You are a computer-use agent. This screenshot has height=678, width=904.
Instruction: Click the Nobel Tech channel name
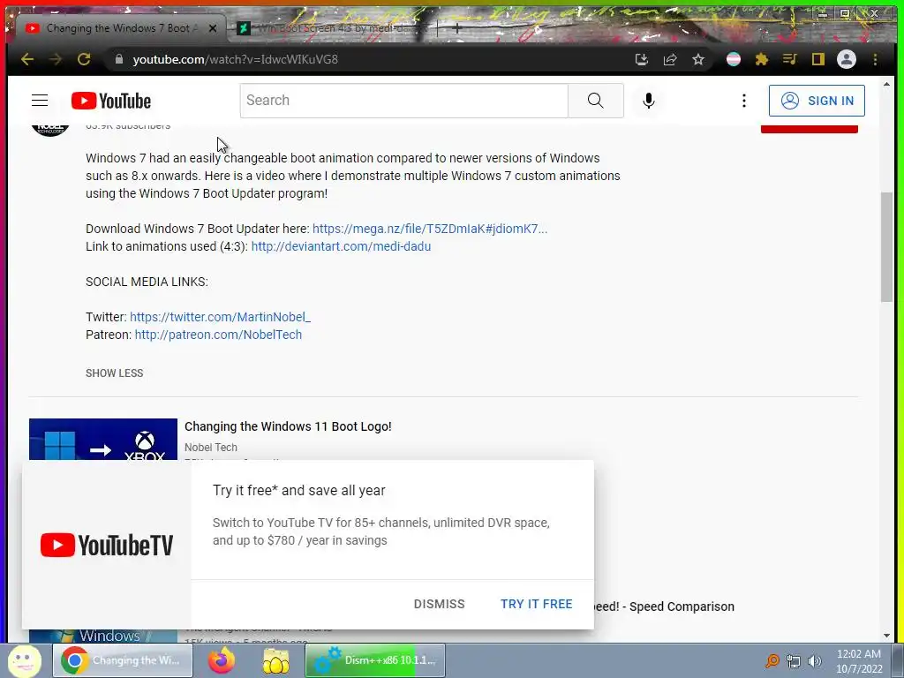click(x=210, y=448)
